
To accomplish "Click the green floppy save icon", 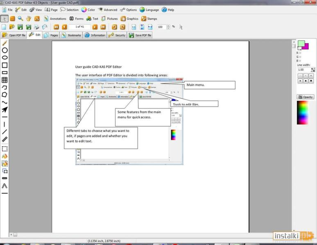I will [20, 27].
